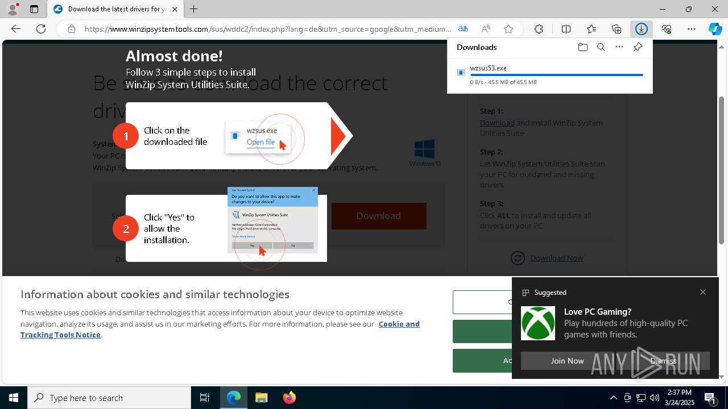Close the Download the latest drivers tab
The height and width of the screenshot is (409, 728).
175,9
